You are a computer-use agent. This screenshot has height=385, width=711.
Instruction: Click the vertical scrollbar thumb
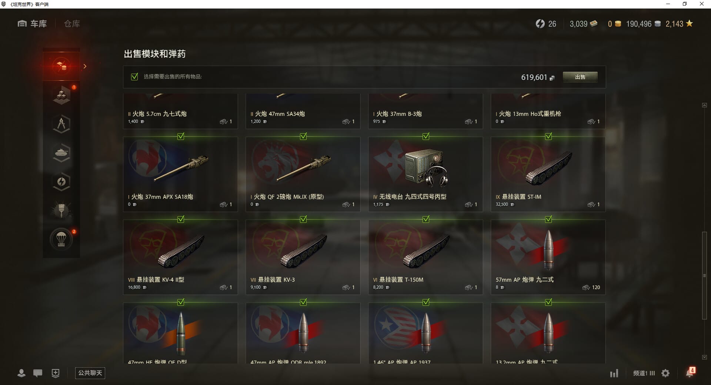pos(704,275)
